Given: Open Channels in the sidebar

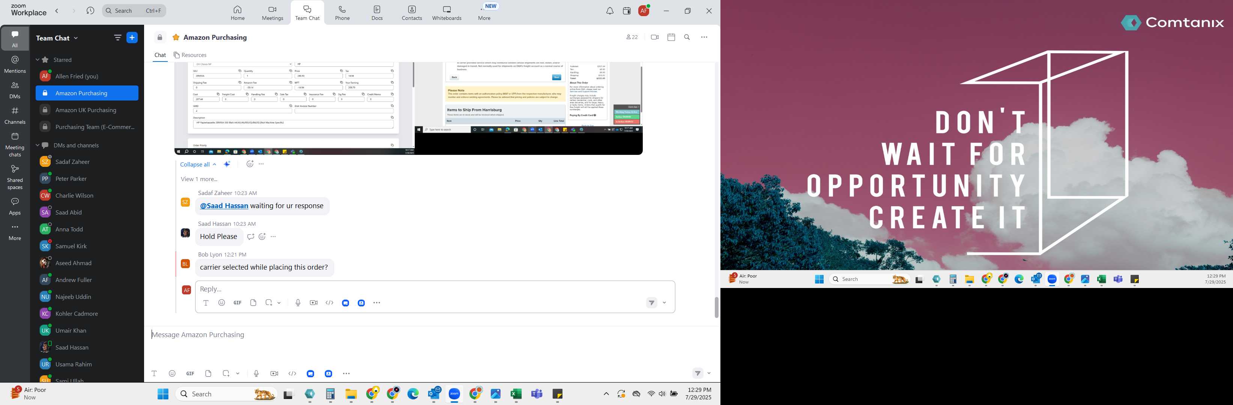Looking at the screenshot, I should click(15, 115).
